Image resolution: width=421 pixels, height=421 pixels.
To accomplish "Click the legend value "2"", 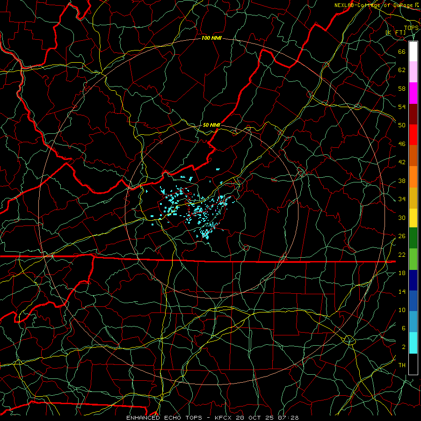I will [x=404, y=347].
